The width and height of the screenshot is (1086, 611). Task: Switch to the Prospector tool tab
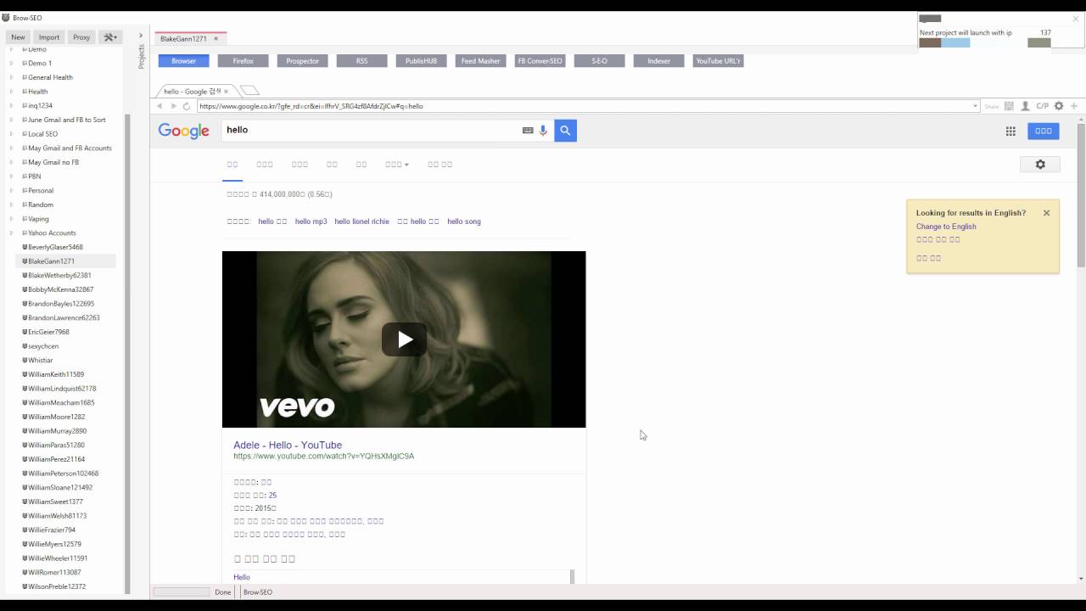point(303,61)
